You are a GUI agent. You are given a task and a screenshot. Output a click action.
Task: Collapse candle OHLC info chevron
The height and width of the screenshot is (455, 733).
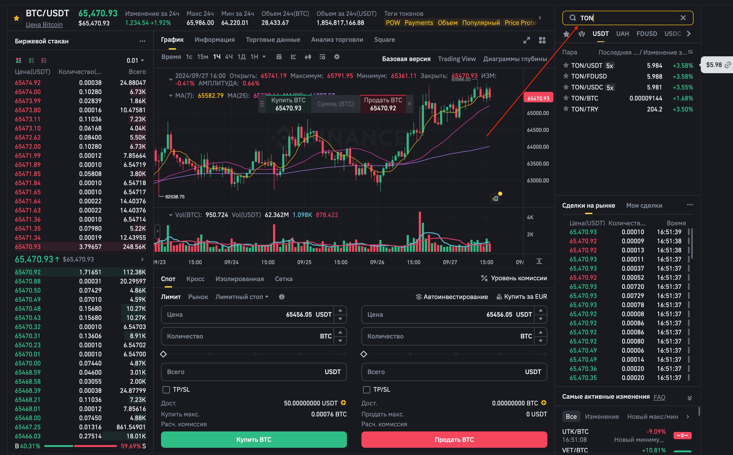[171, 79]
